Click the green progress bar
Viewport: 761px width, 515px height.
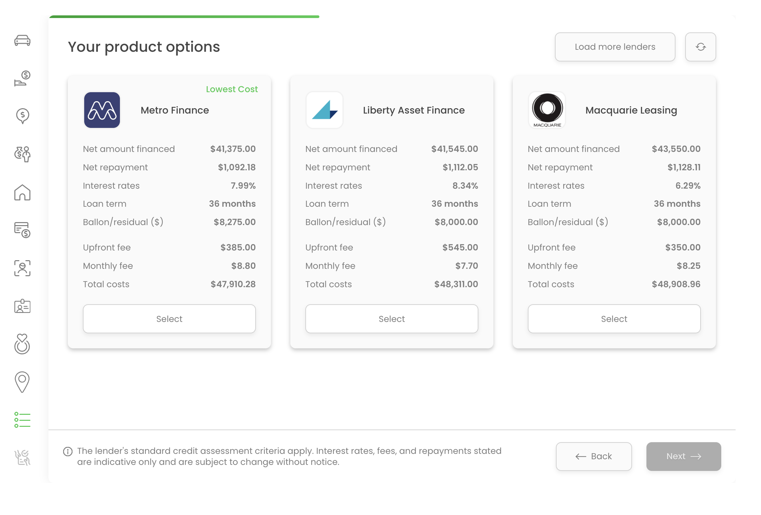(x=184, y=17)
